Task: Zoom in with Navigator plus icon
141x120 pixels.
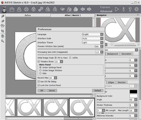Action: (139, 45)
